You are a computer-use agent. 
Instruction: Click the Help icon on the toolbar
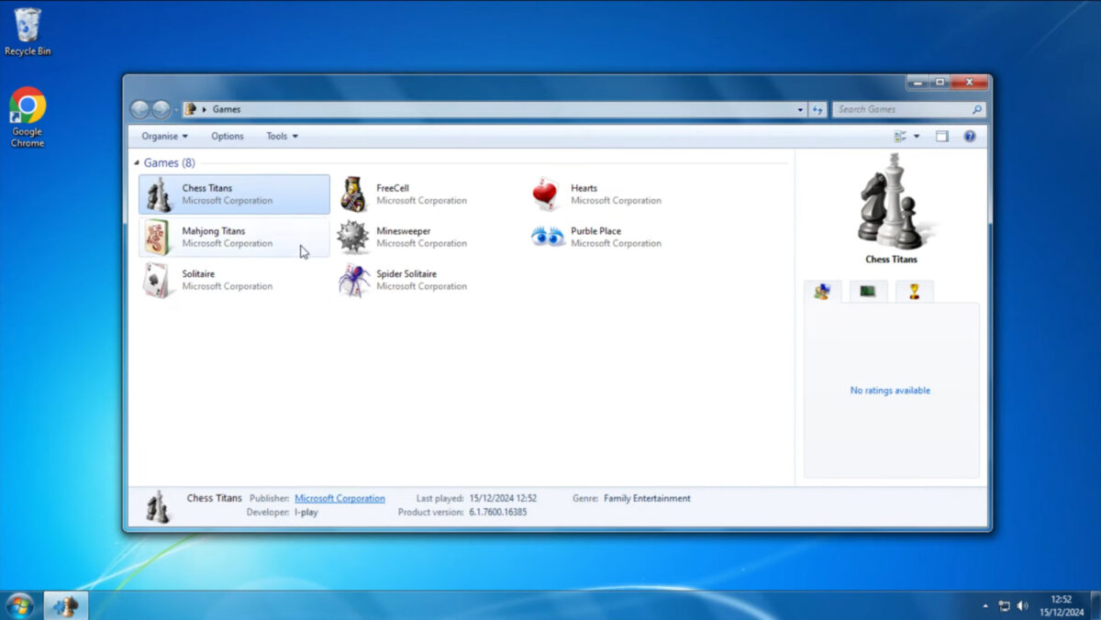coord(970,136)
